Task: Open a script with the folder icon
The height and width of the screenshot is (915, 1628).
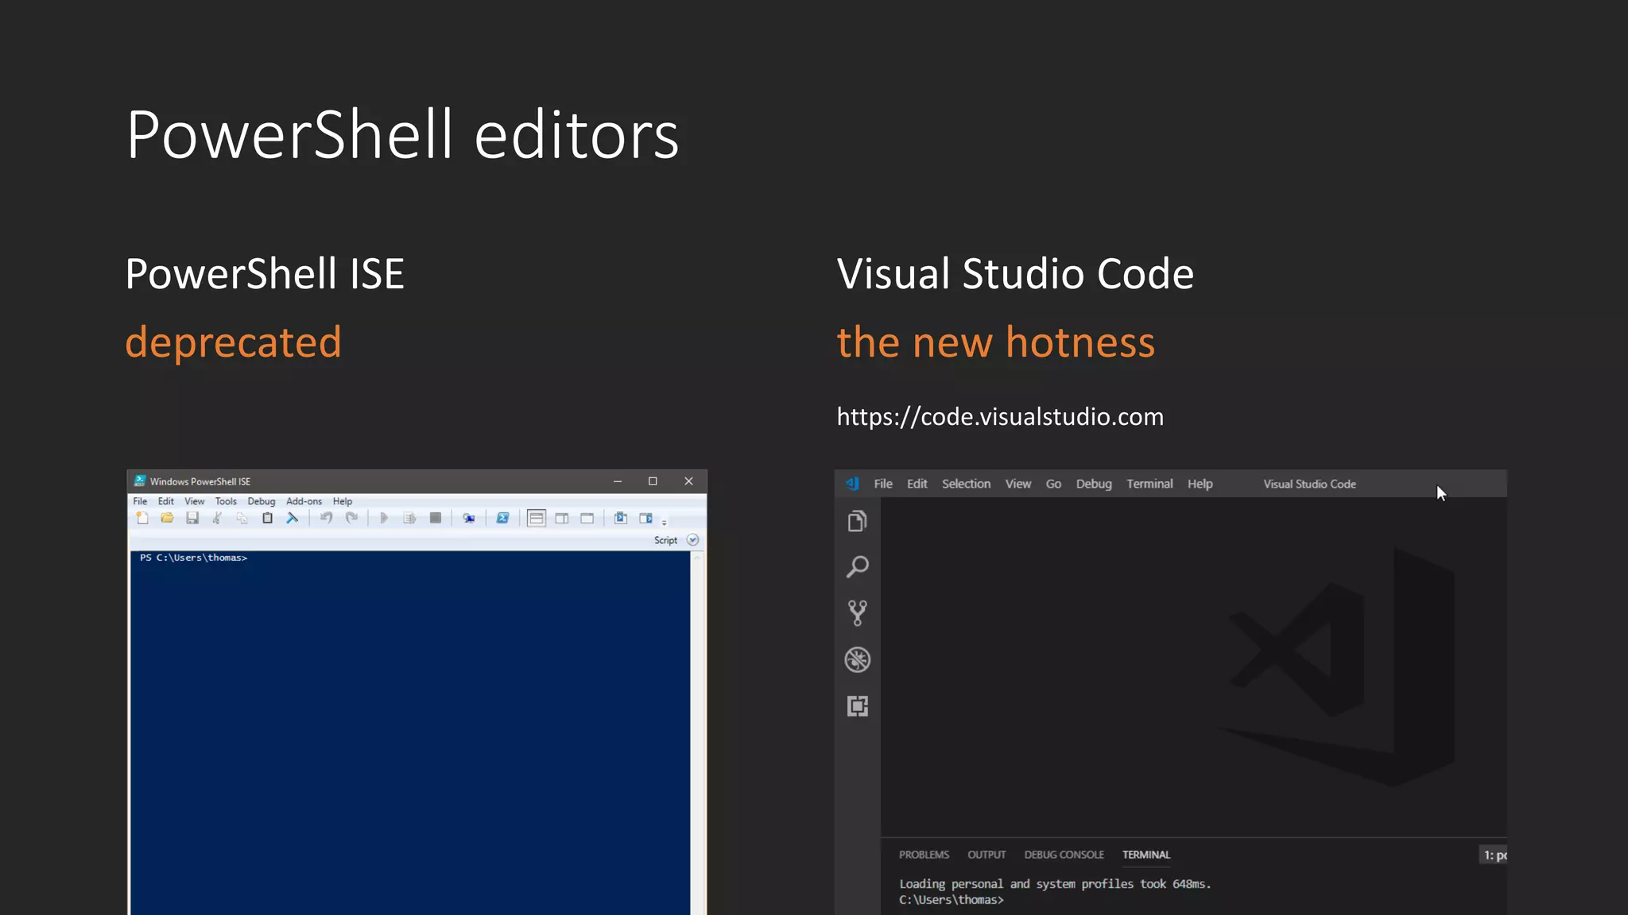Action: 167,519
